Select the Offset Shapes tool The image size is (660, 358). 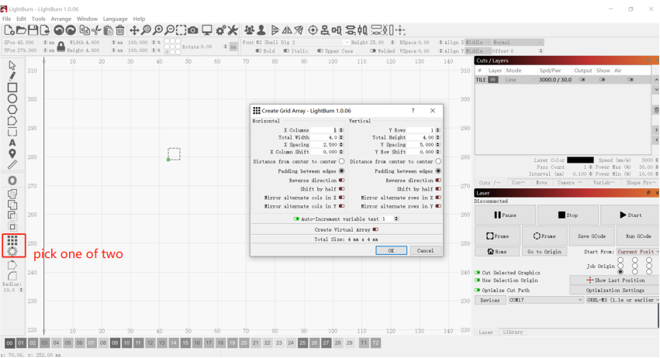coord(12,181)
